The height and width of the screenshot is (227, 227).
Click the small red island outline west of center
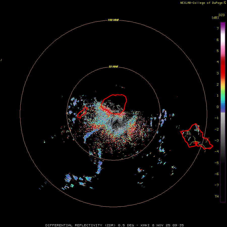82,113
